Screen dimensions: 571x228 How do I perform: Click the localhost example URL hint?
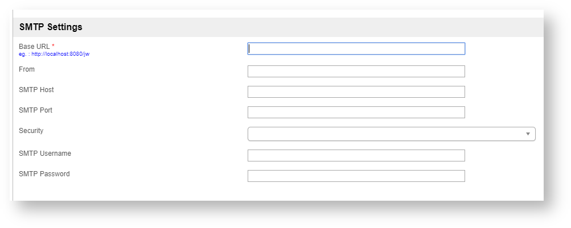coord(54,54)
